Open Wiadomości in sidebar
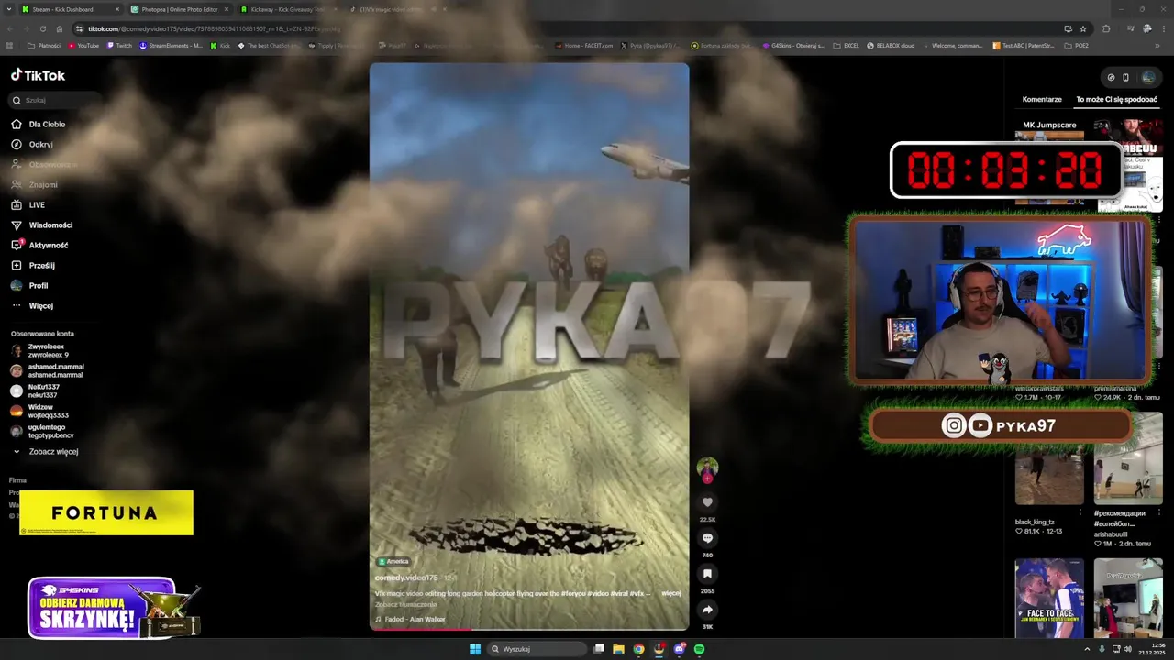This screenshot has height=660, width=1174. (x=50, y=225)
